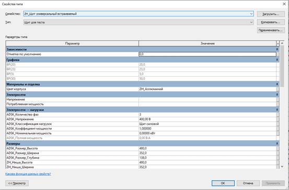This screenshot has height=190, width=289.
Task: Click the Копировать... button
Action: click(x=271, y=22)
